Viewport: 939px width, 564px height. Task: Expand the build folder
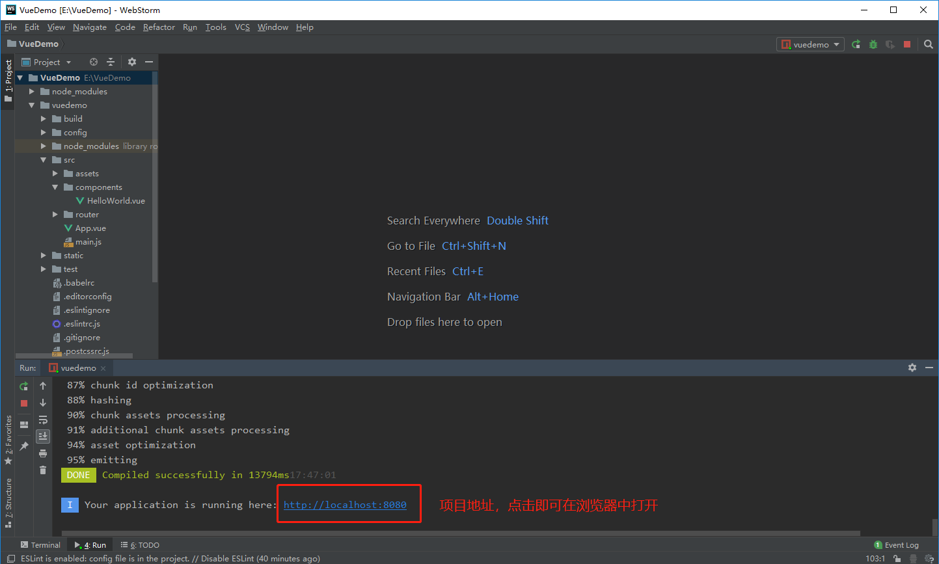(x=44, y=119)
